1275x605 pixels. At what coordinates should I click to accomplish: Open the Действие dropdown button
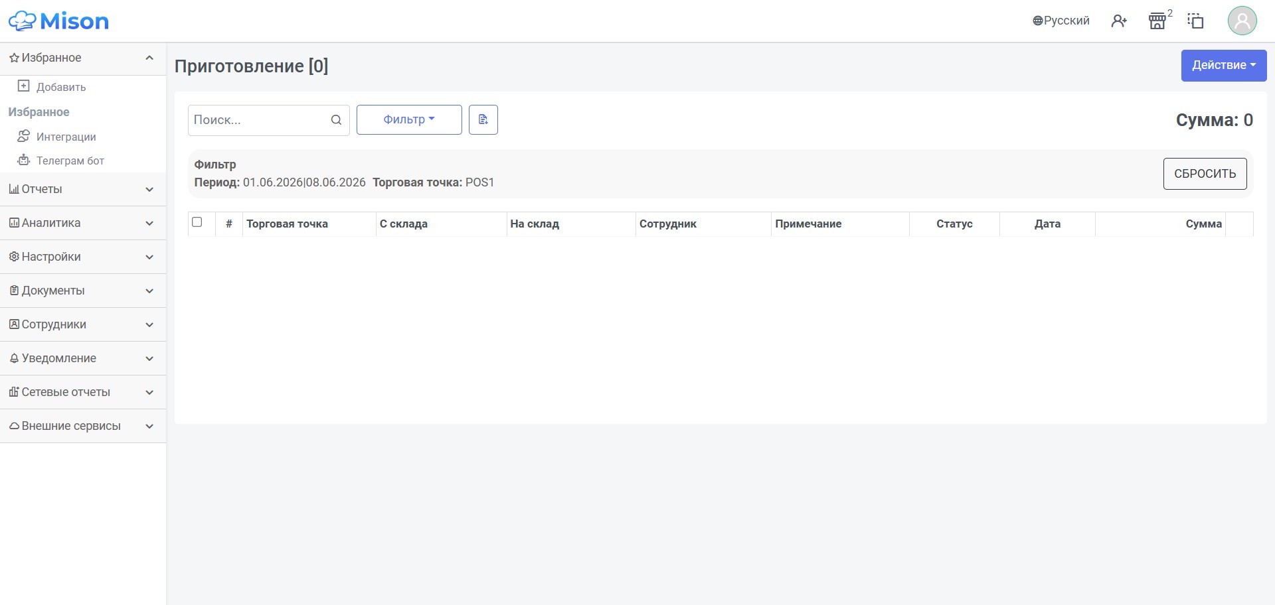(1224, 65)
